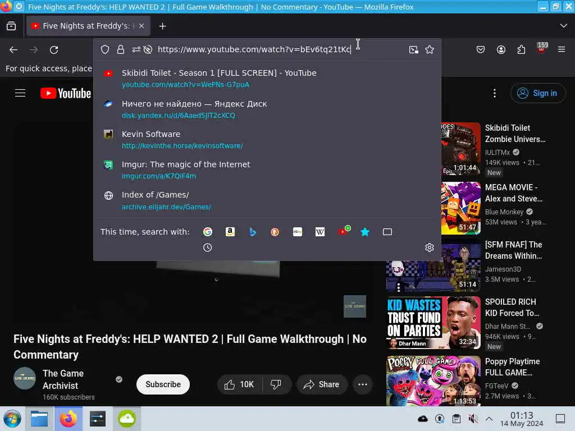Search this time with eBay
The height and width of the screenshot is (431, 575).
point(298,232)
